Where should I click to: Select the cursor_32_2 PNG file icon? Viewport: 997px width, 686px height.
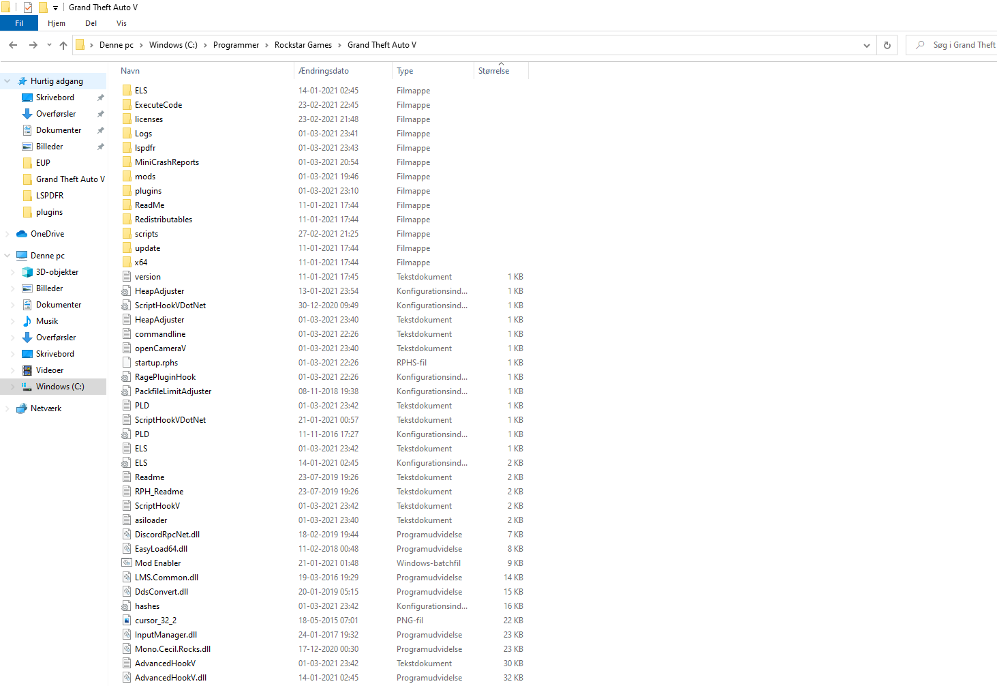127,621
